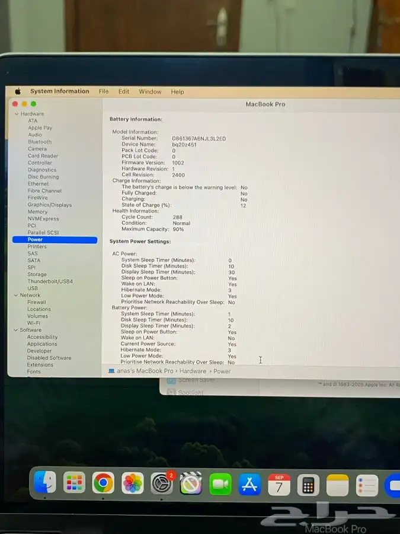
Task: Open Launchpad in the Dock
Action: [x=74, y=482]
